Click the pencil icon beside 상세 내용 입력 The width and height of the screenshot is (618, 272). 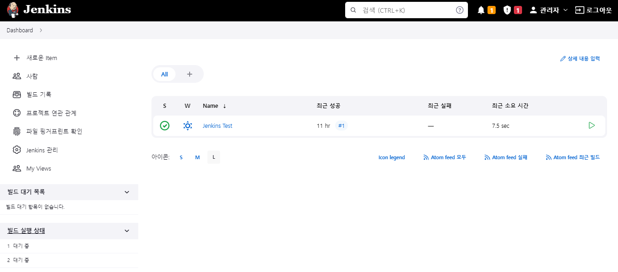coord(563,59)
